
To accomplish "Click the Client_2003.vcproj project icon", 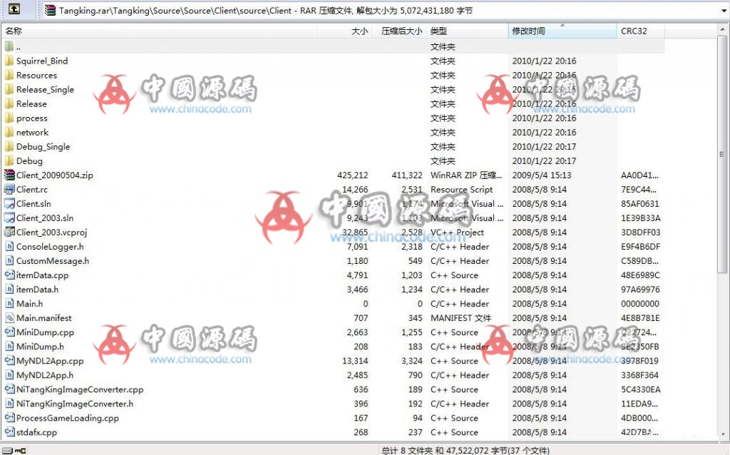I will coord(9,232).
